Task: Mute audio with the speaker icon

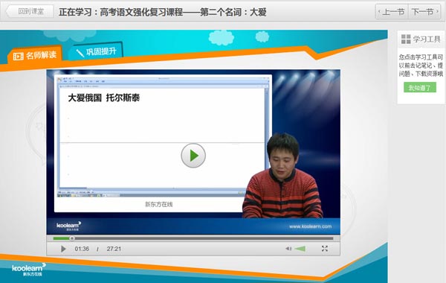Action: coord(288,249)
